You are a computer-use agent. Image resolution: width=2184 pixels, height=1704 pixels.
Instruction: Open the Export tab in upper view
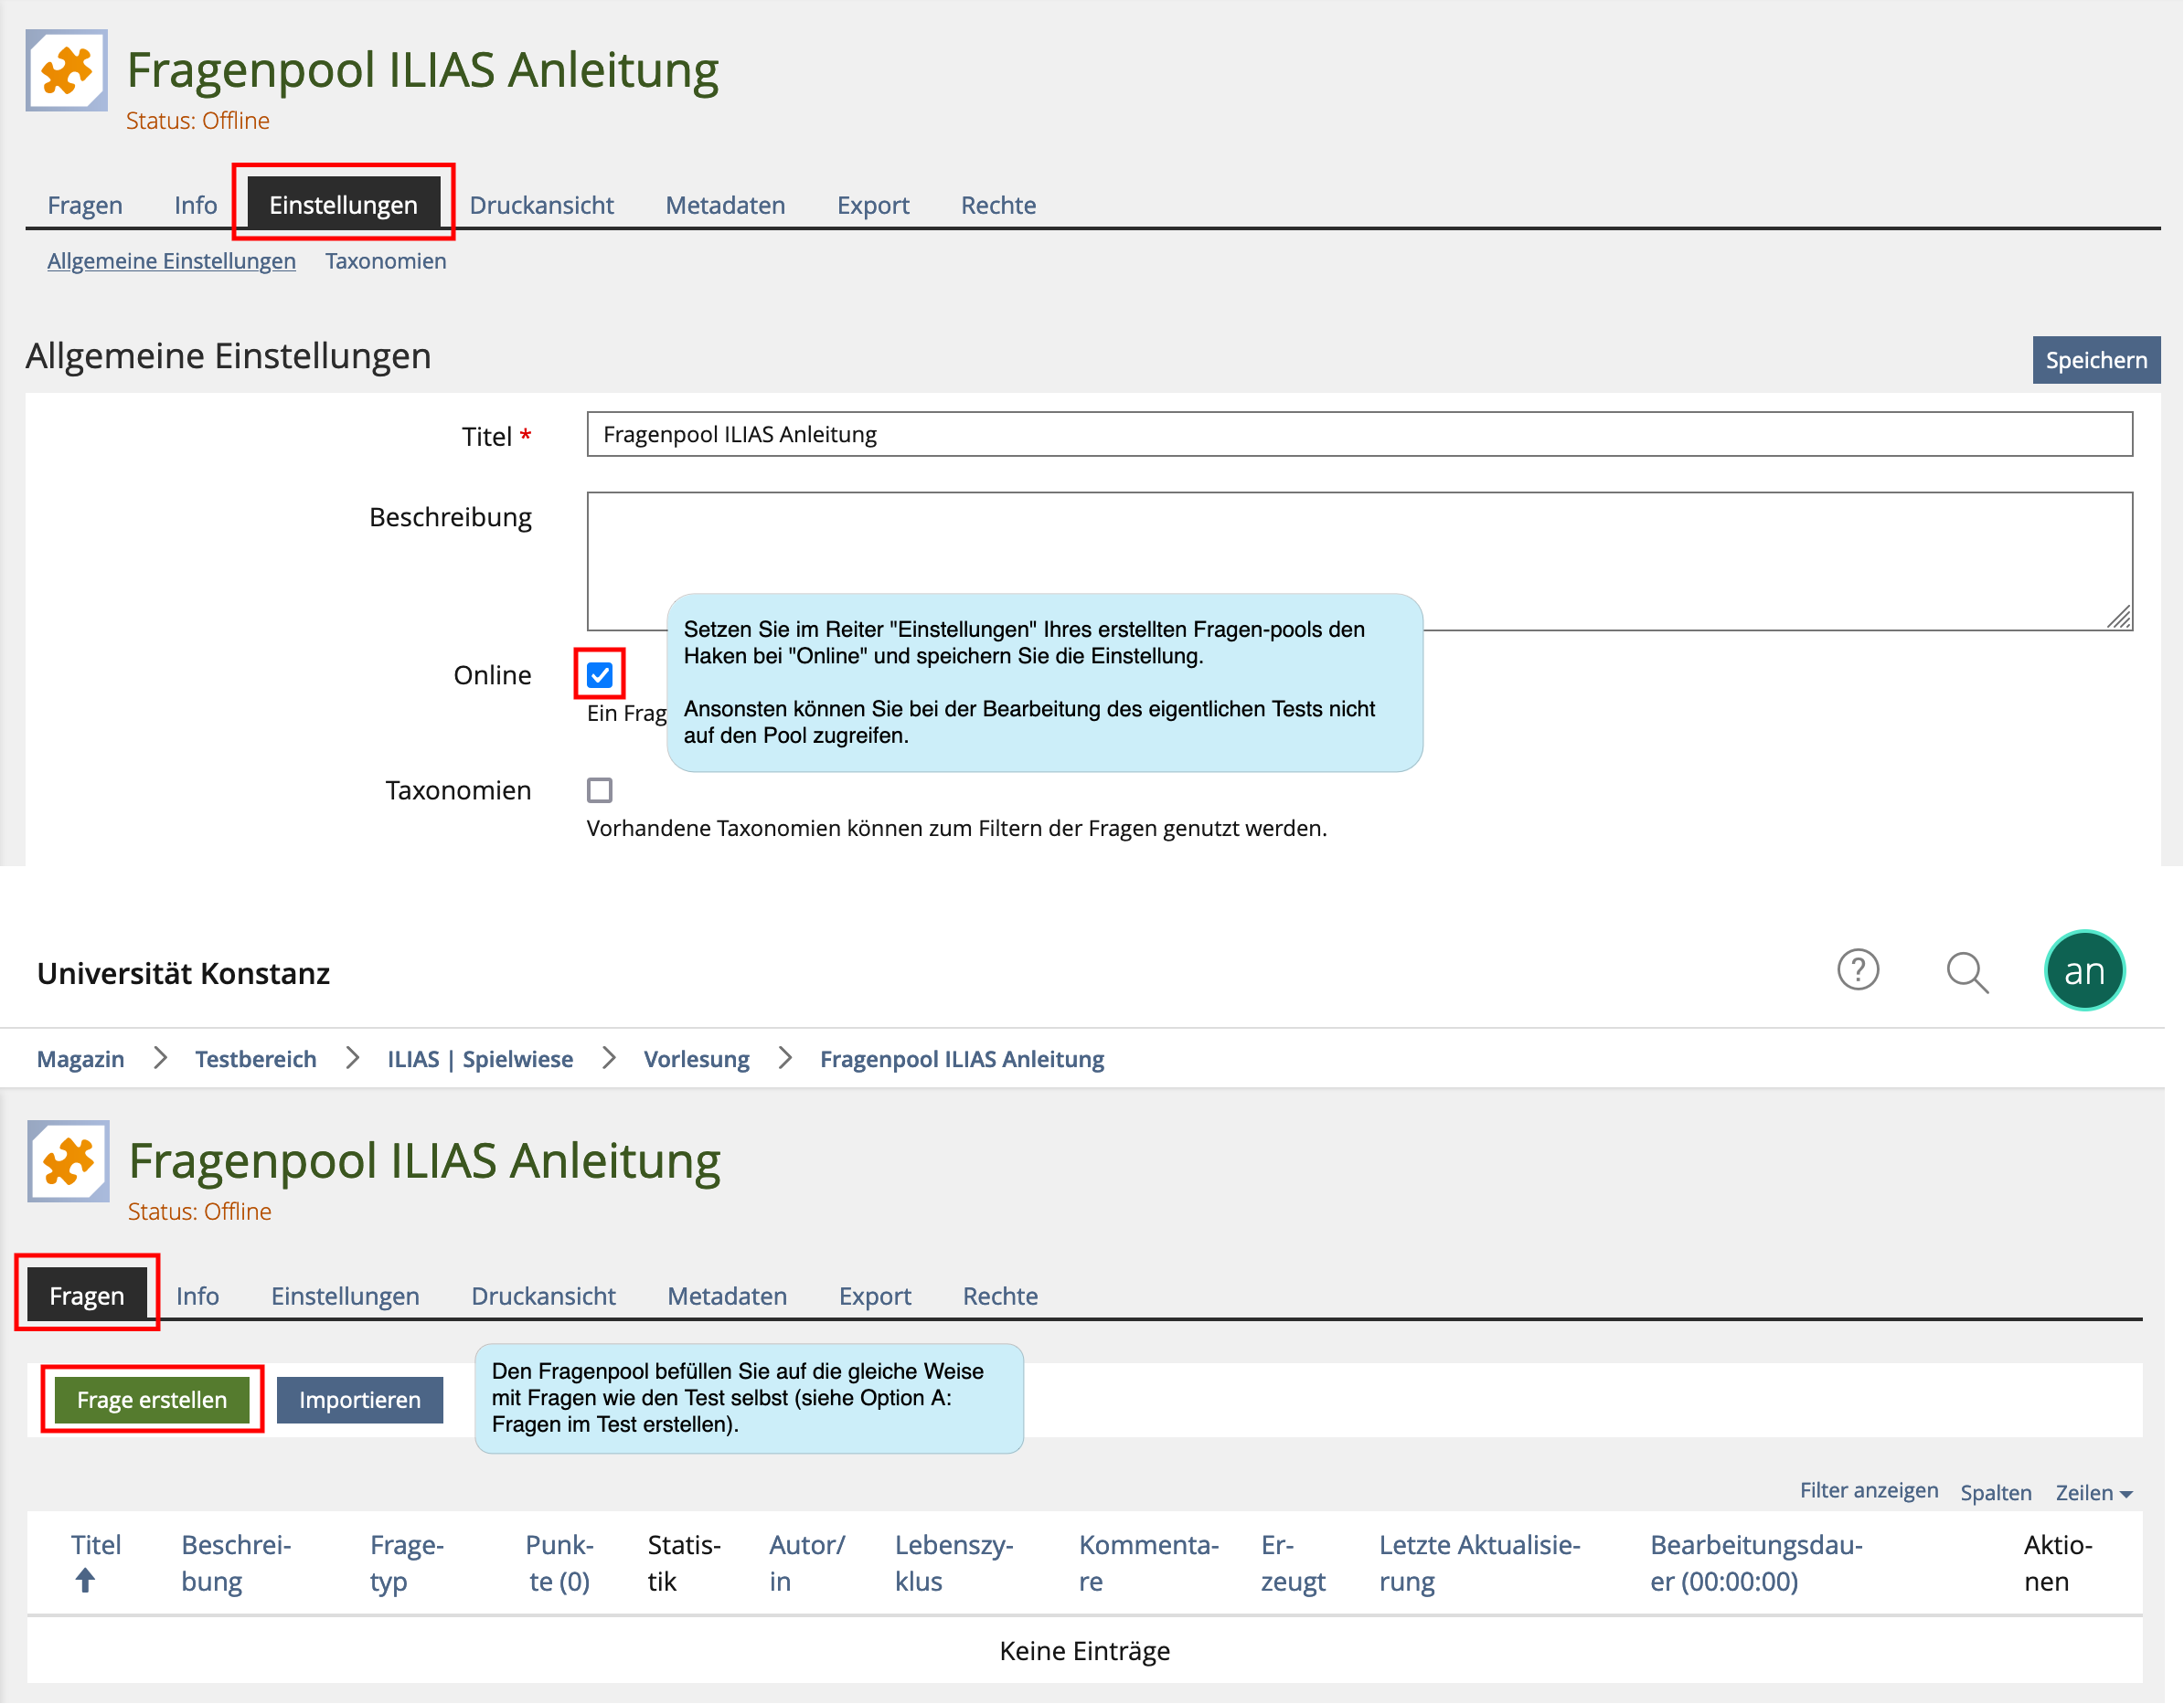[x=874, y=205]
